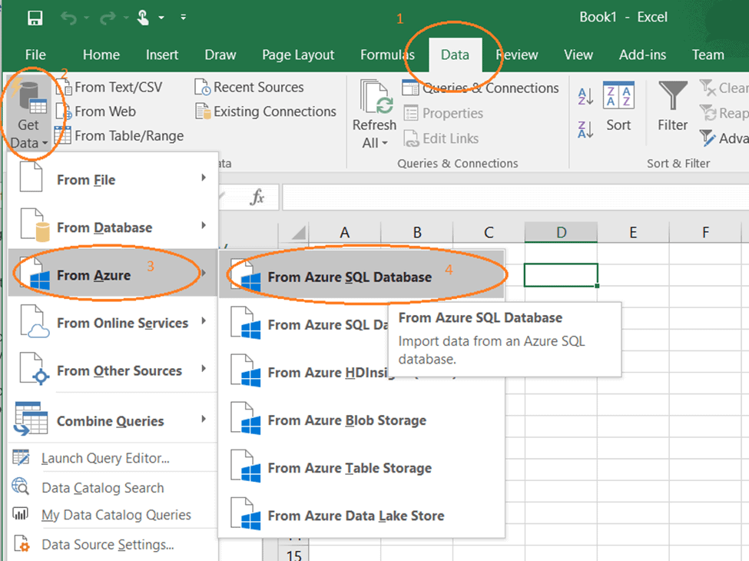Select column F header
This screenshot has width=749, height=561.
(705, 232)
